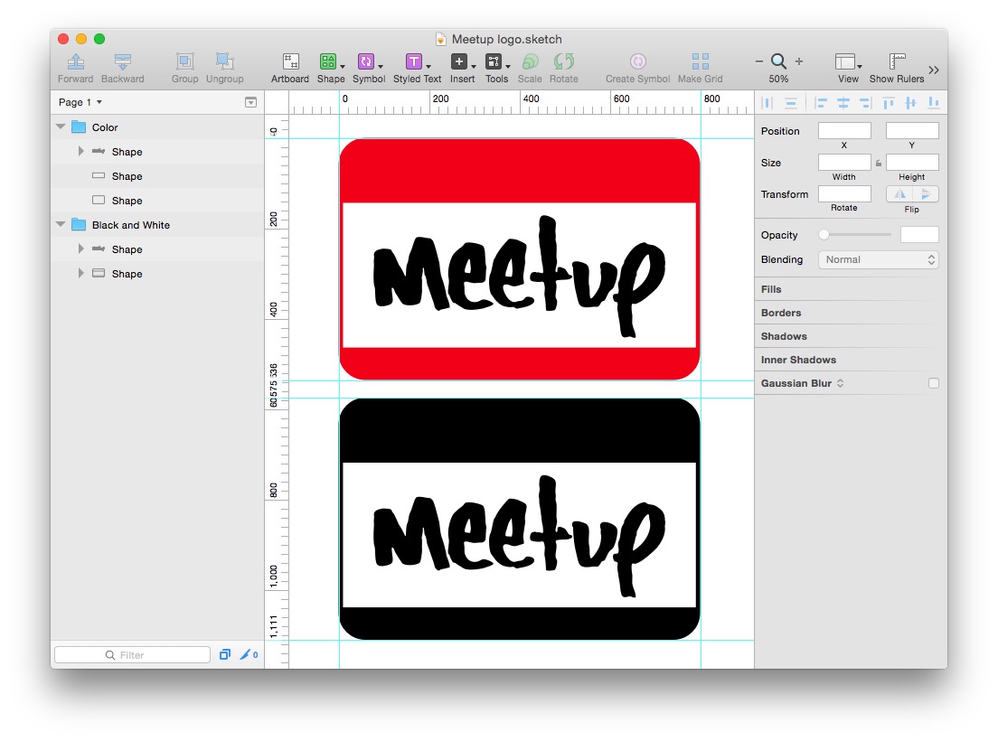Viewport: 998px width, 741px height.
Task: Click the Meetup logo.sketch document icon
Action: (x=440, y=40)
